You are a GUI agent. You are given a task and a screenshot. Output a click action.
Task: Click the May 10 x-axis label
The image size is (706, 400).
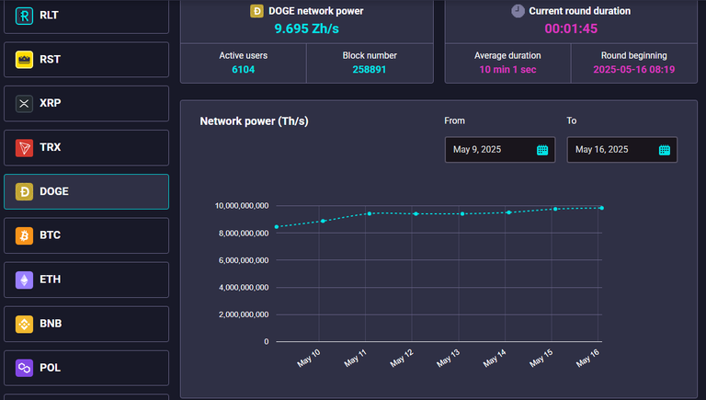(x=309, y=358)
